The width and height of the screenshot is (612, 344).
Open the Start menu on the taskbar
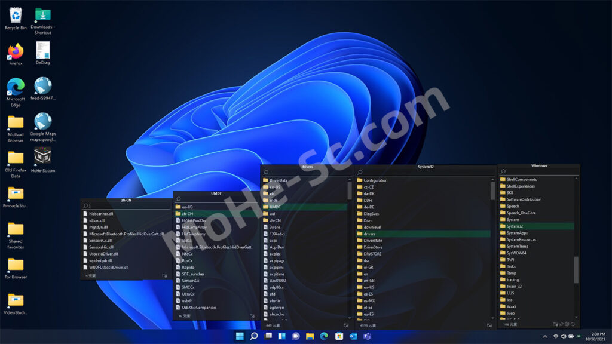coord(240,336)
